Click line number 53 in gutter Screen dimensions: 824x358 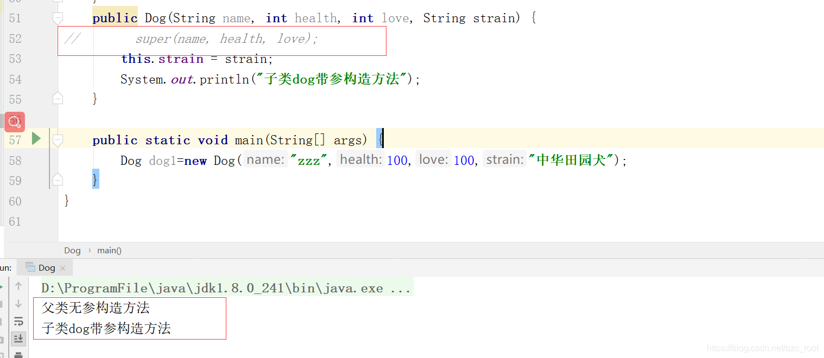(15, 59)
